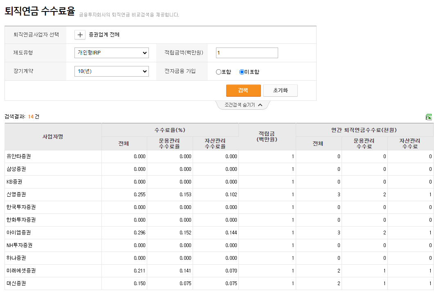Click the 연간 퇴직연금수수료(천원) header
Viewport: 434px width, 295px height.
(x=364, y=130)
